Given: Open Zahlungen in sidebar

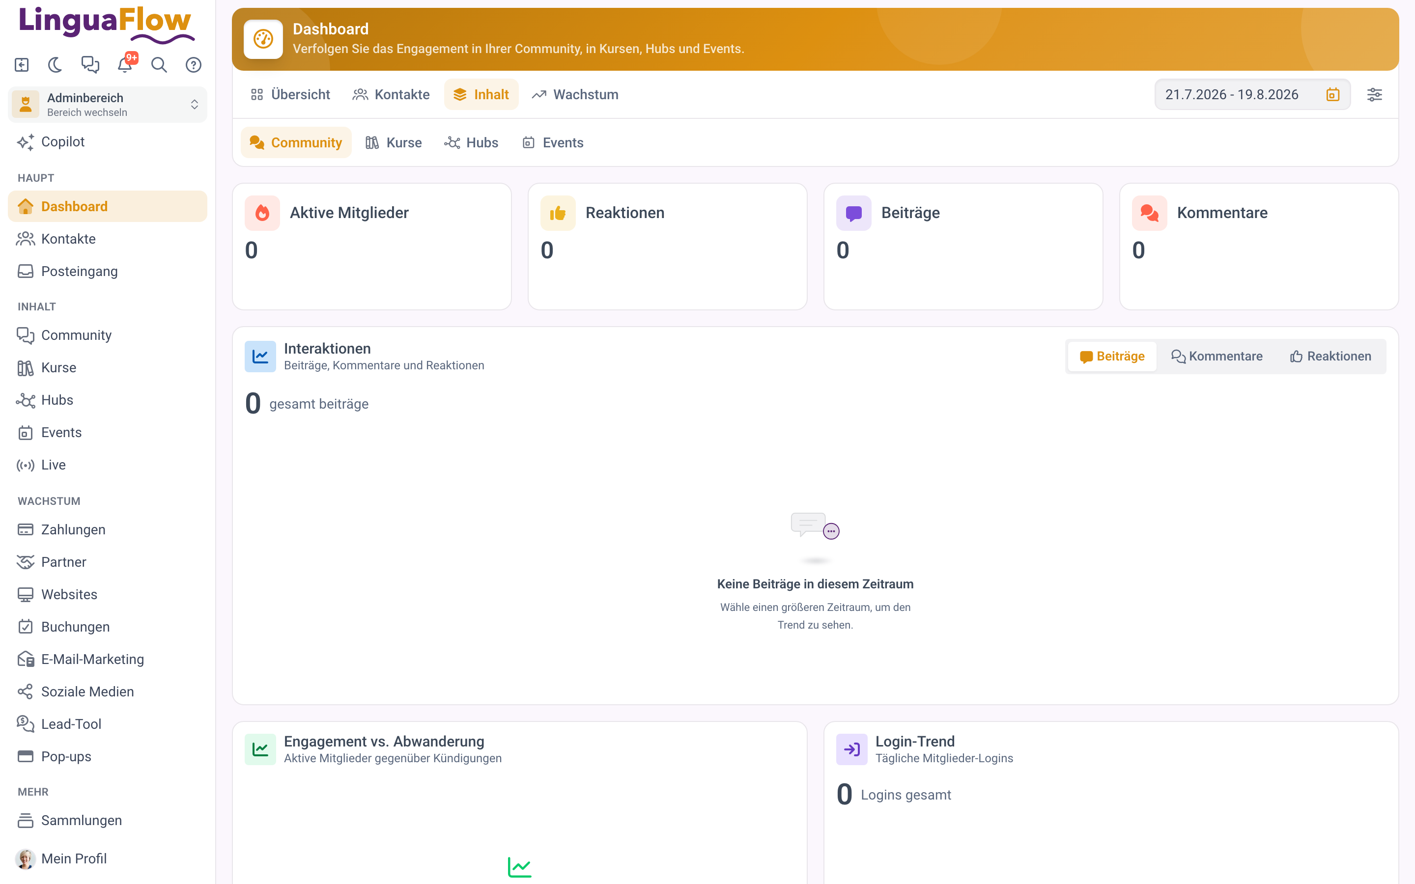Looking at the screenshot, I should tap(108, 530).
